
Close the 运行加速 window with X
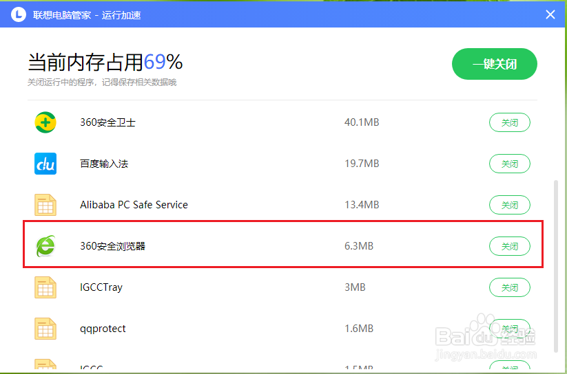tap(550, 15)
